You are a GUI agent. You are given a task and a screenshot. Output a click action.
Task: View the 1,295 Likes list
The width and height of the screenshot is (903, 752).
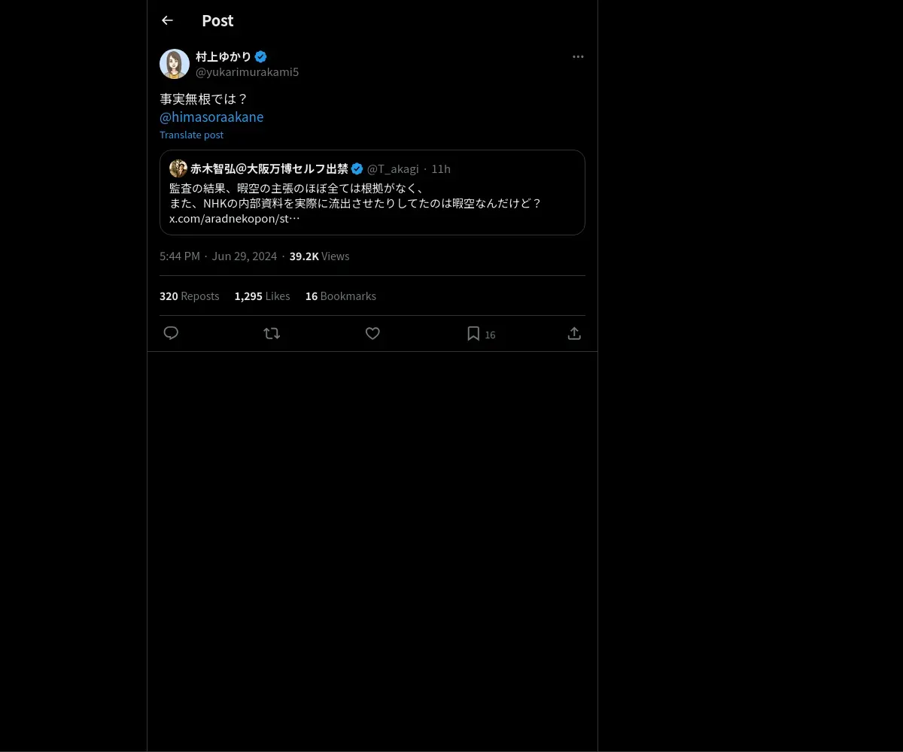262,296
